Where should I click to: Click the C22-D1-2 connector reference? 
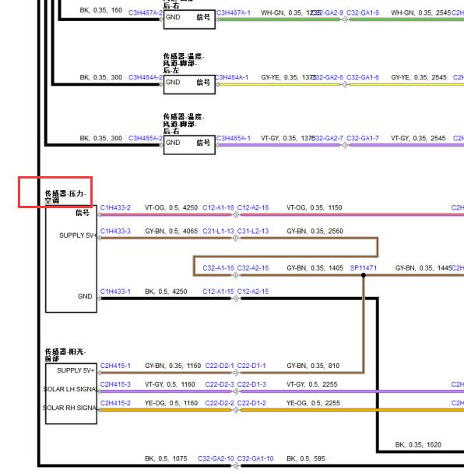[x=251, y=403]
